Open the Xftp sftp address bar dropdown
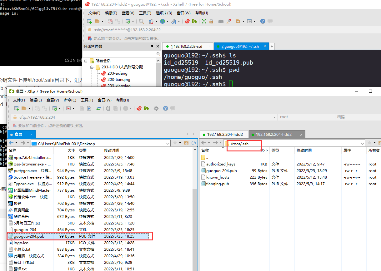The width and height of the screenshot is (381, 271). click(x=274, y=117)
